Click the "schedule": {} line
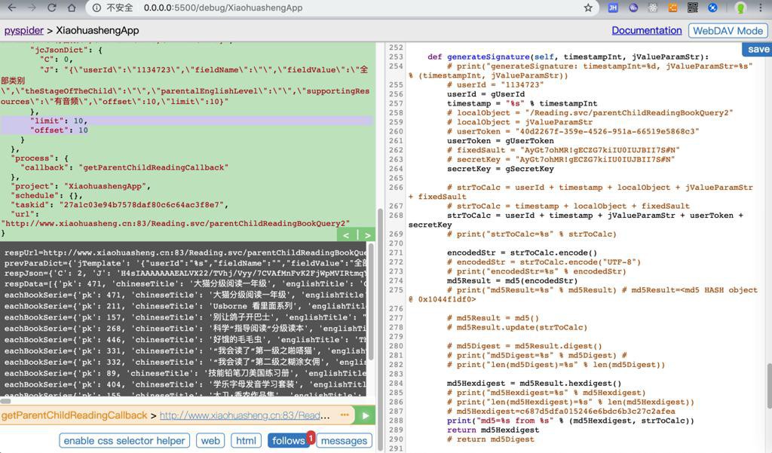The image size is (772, 453). 49,195
